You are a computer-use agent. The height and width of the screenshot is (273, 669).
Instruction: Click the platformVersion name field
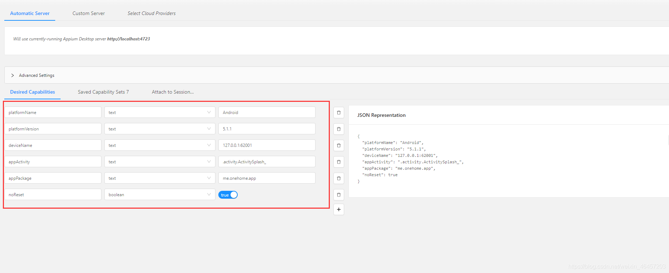coord(53,129)
